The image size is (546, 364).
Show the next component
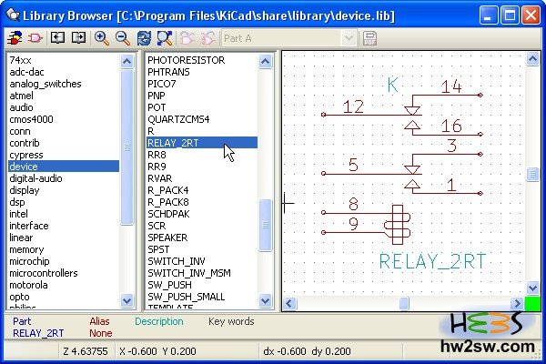tap(78, 38)
